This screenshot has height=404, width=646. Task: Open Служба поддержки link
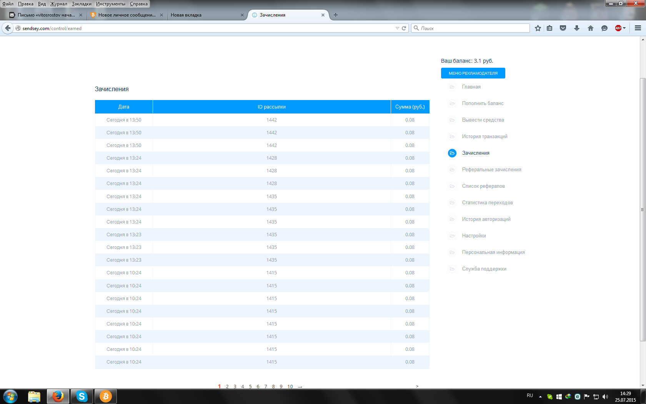click(484, 269)
